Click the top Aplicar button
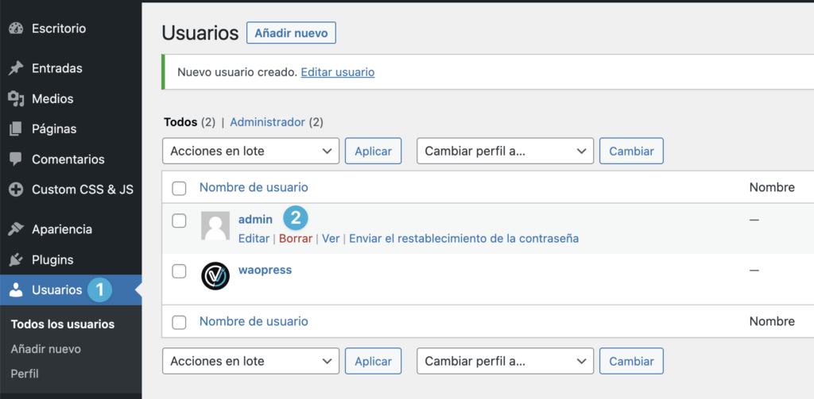 click(374, 152)
